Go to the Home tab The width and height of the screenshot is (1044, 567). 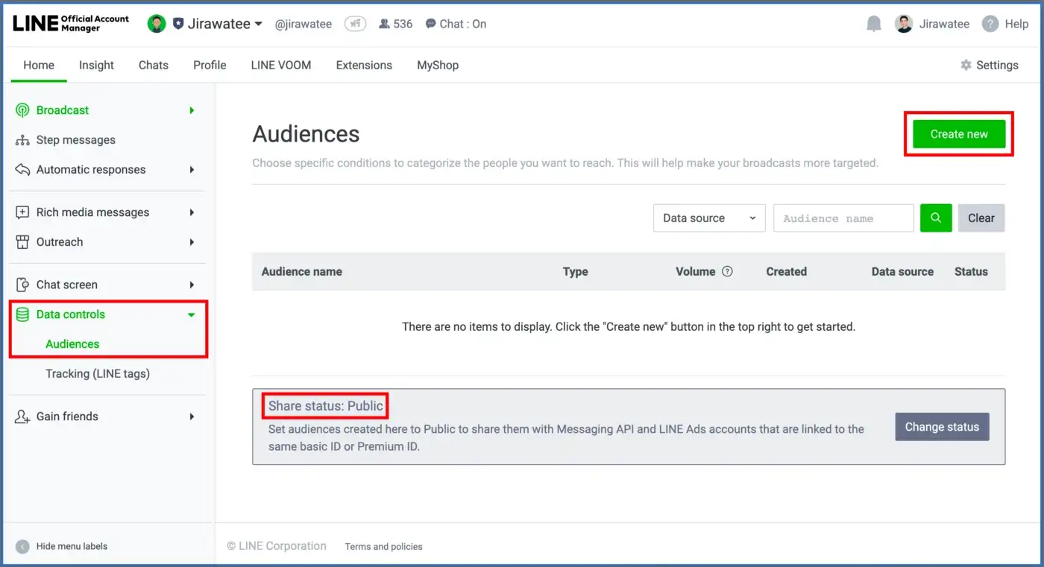click(x=39, y=65)
